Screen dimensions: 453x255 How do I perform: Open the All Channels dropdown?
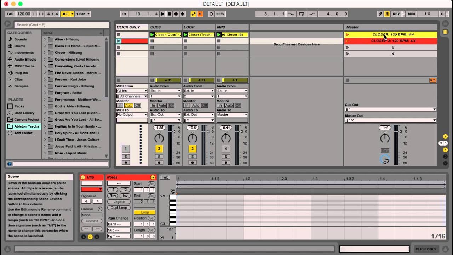click(x=132, y=96)
